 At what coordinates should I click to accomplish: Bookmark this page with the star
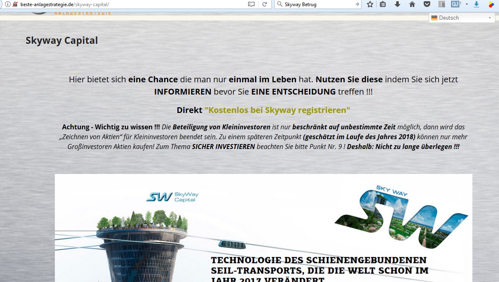pos(370,4)
